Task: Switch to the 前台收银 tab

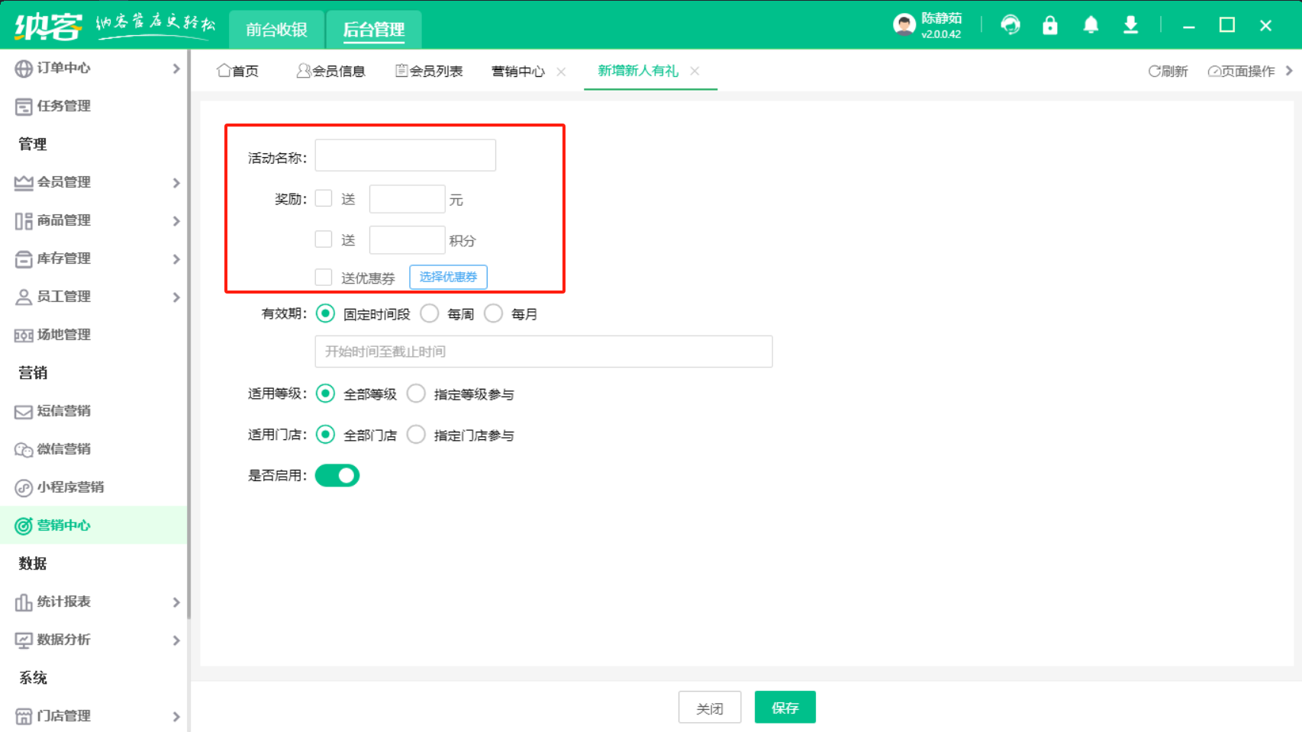Action: tap(276, 30)
